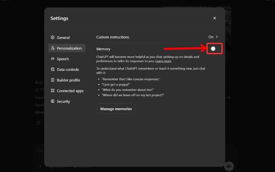Open the General settings tab
The image size is (275, 172).
click(67, 37)
